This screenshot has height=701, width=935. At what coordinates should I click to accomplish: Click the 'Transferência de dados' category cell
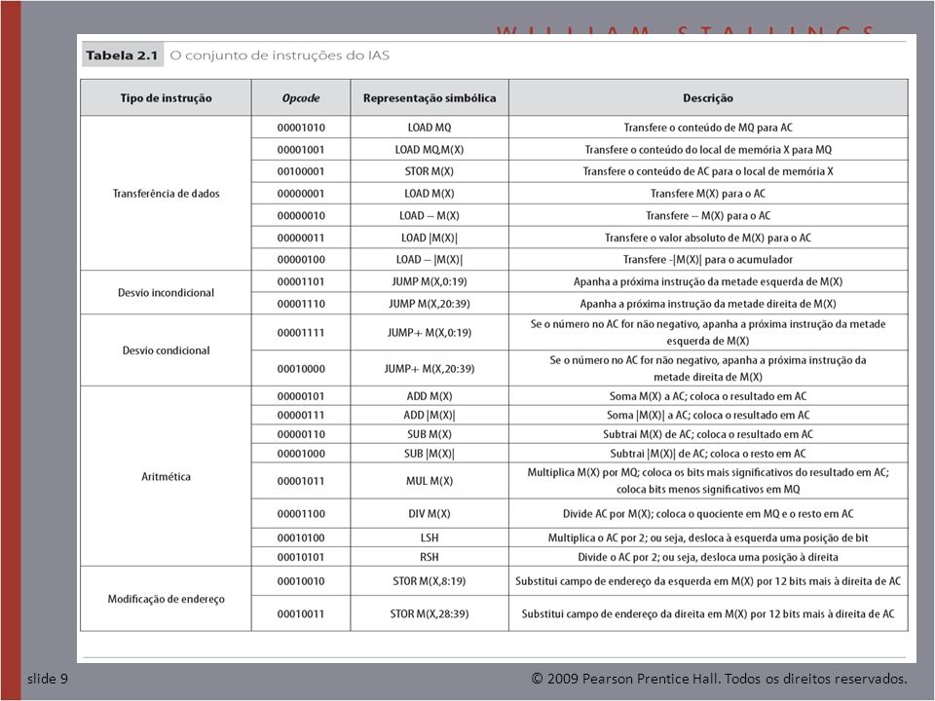point(166,193)
